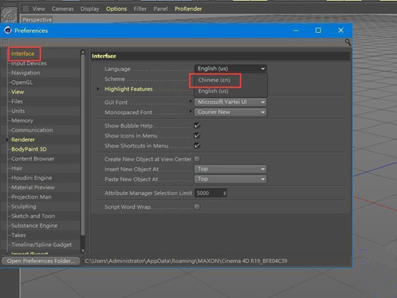The image size is (397, 298).
Task: Enable Create New Object at View Center
Action: tap(197, 159)
